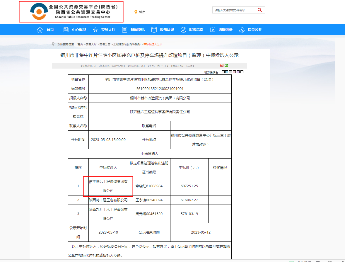Click the red search magnifier icon
This screenshot has height=262, width=345.
click(259, 10)
